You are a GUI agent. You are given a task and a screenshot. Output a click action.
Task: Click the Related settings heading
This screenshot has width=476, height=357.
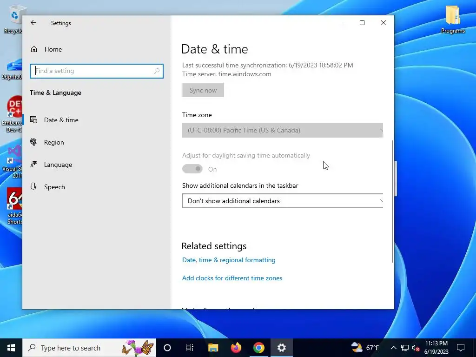(x=214, y=246)
